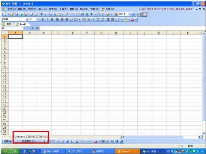The width and height of the screenshot is (206, 154).
Task: Open the font name dropdown 宋体
Action: pyautogui.click(x=27, y=19)
